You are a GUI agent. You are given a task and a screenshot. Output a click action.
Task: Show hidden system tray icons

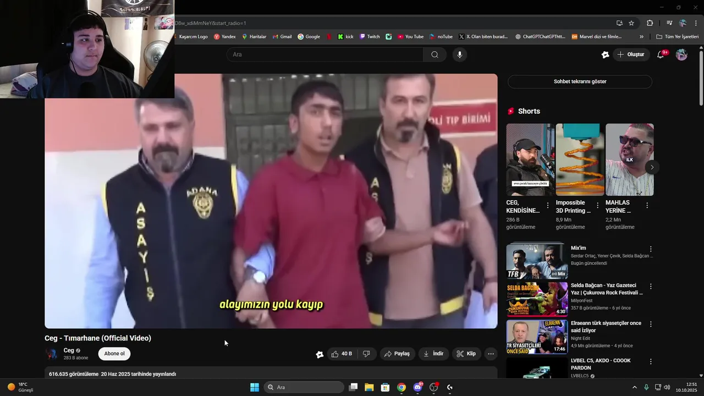634,387
